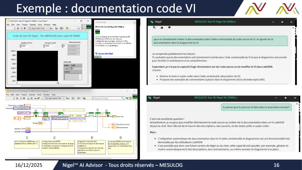Open Front Panel Application Font dropdown

coord(38,28)
